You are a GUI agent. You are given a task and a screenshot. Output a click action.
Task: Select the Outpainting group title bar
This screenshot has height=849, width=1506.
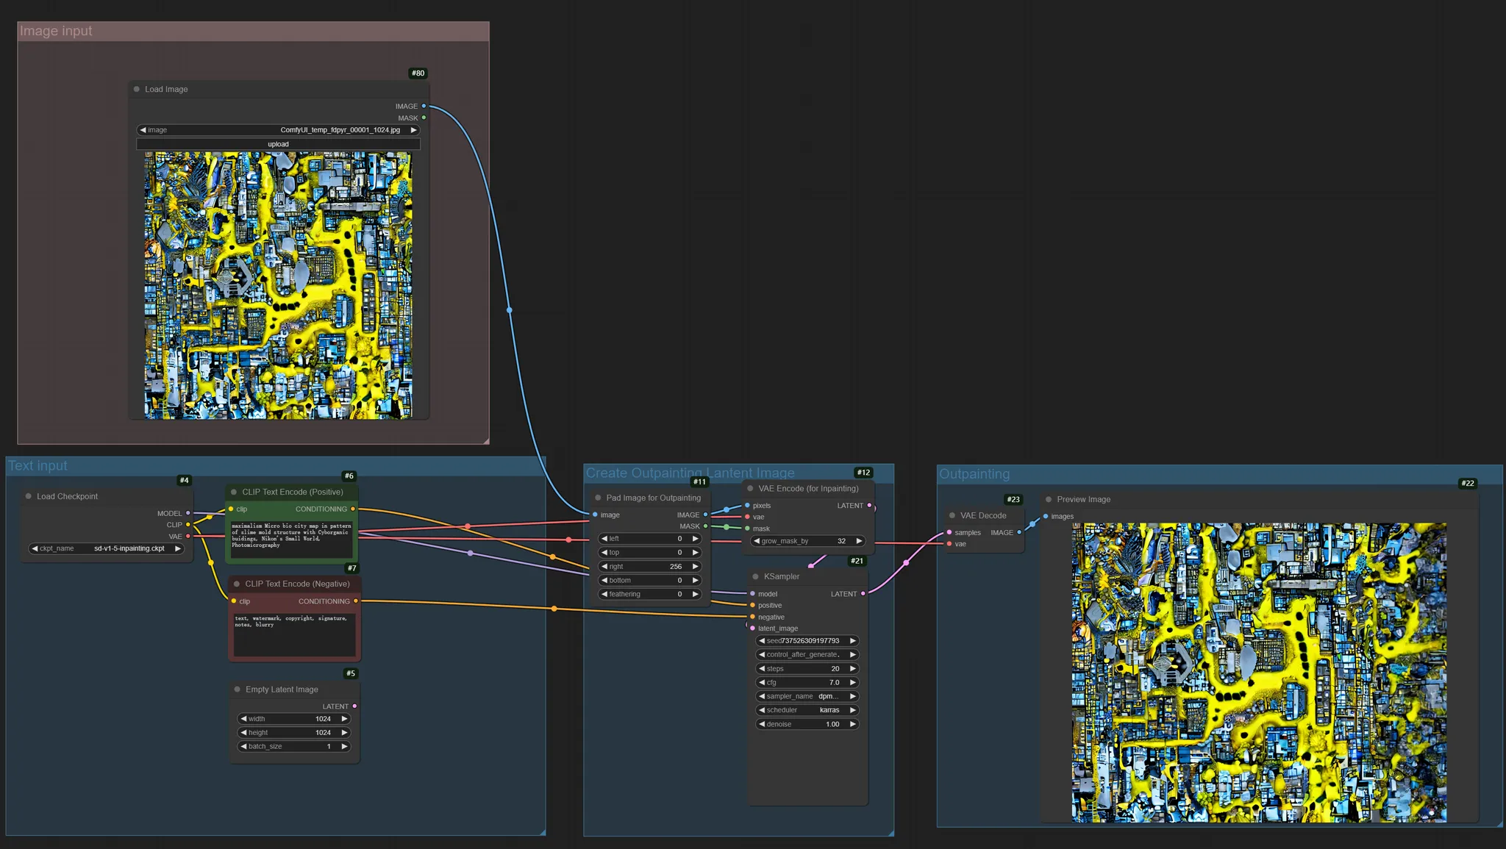pos(974,474)
